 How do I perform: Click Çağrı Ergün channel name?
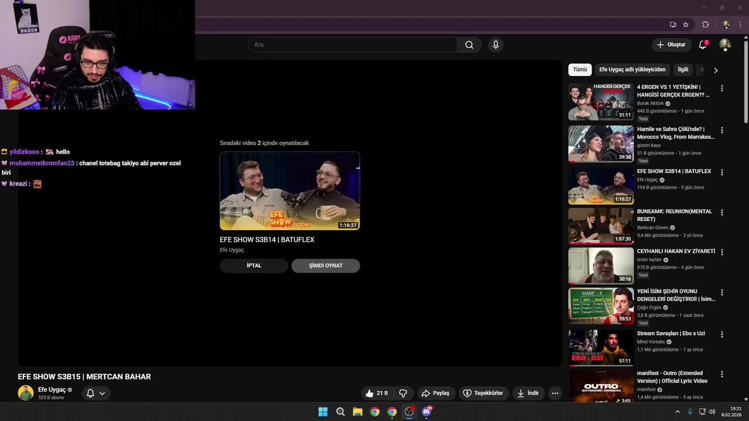tap(649, 308)
